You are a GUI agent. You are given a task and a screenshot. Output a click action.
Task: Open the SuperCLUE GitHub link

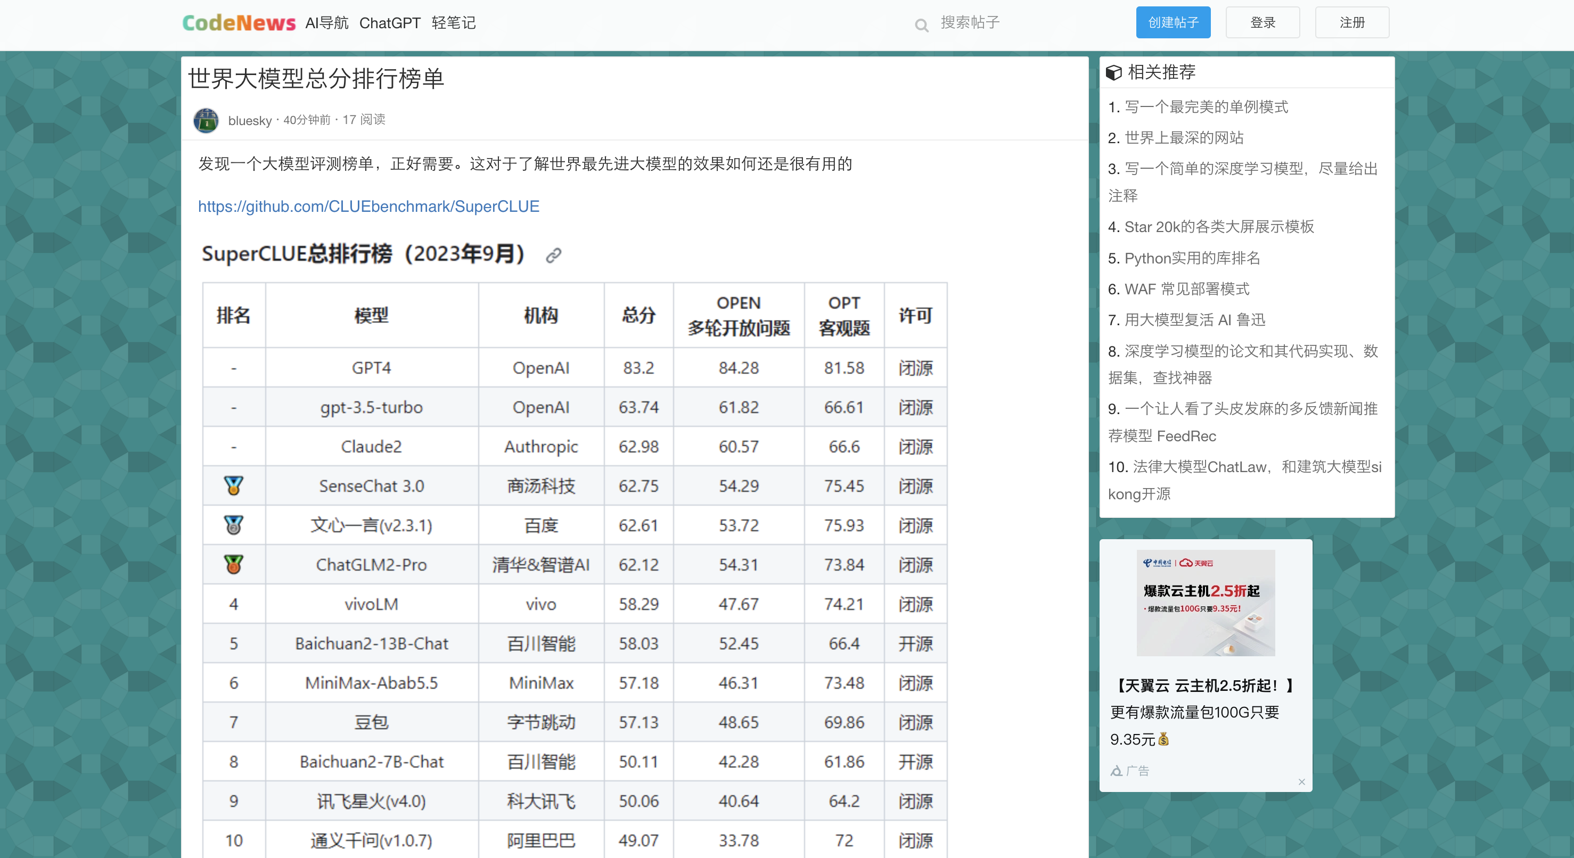[x=368, y=207]
